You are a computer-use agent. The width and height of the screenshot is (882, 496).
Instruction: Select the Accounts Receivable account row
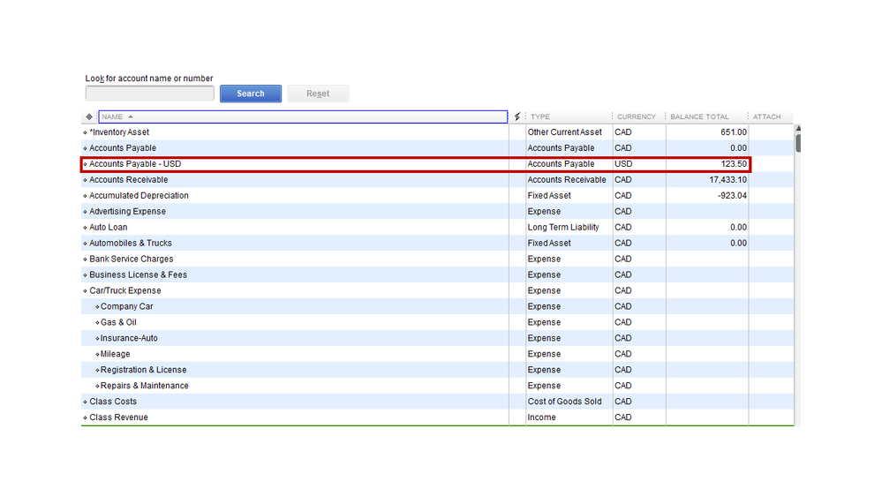[x=438, y=180]
